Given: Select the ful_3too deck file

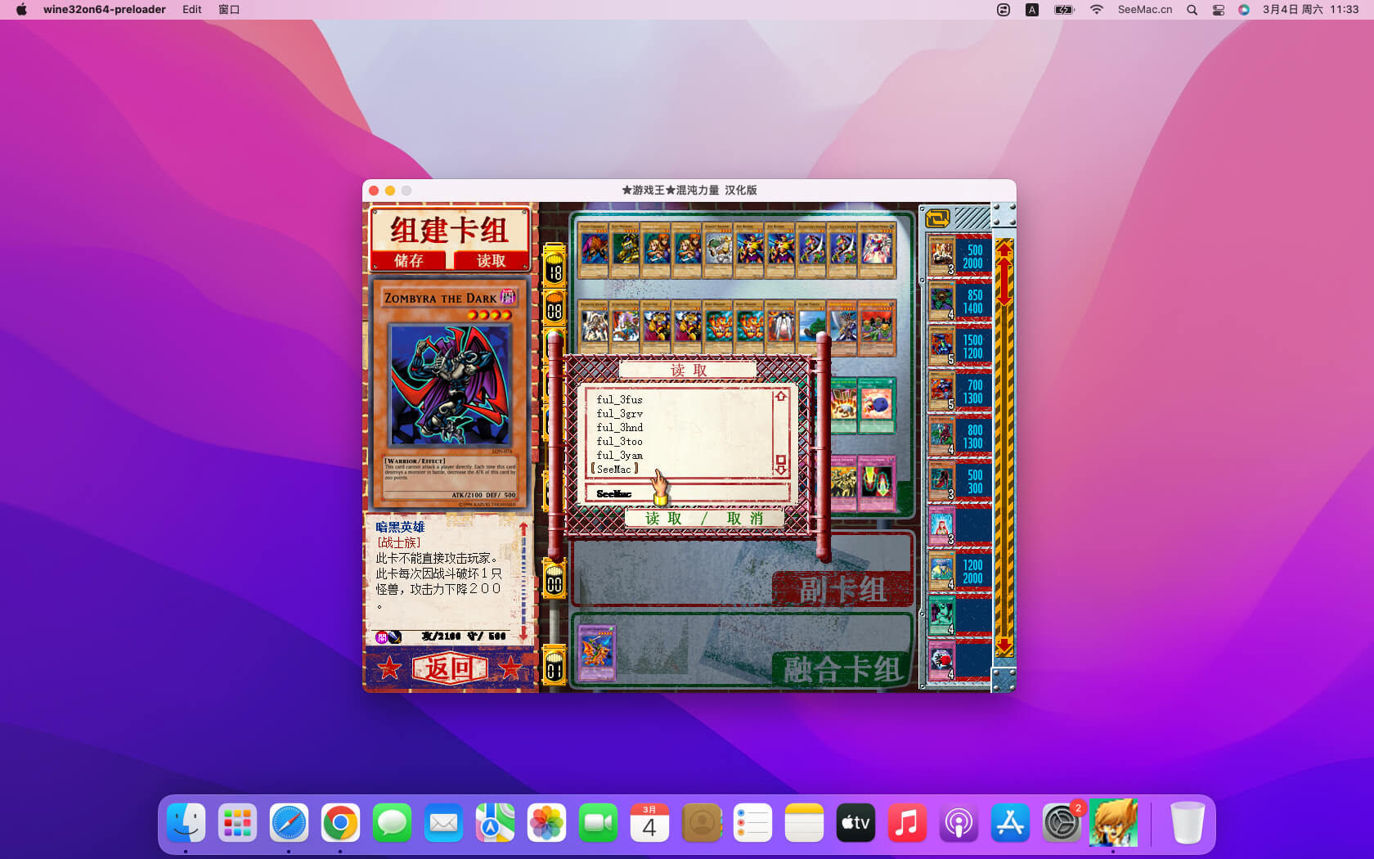Looking at the screenshot, I should click(619, 442).
